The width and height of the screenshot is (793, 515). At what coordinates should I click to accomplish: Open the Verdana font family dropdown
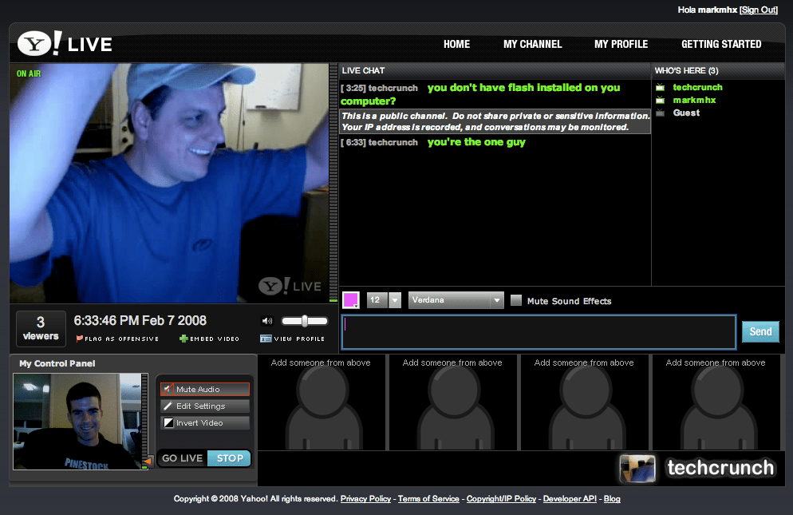coord(456,300)
